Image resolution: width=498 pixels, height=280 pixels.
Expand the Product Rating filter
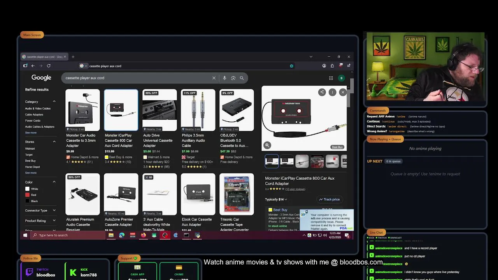pyautogui.click(x=54, y=220)
